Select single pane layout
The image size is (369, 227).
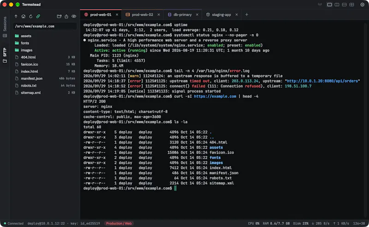click(x=329, y=5)
